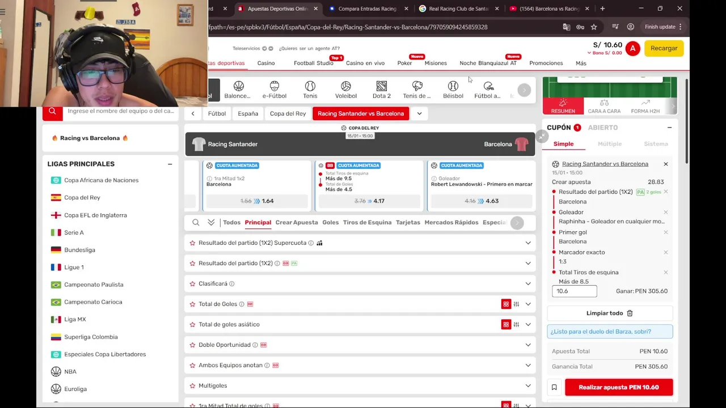Select Barcelona 1ra Mitad 1x2 odds 1.64

point(256,201)
